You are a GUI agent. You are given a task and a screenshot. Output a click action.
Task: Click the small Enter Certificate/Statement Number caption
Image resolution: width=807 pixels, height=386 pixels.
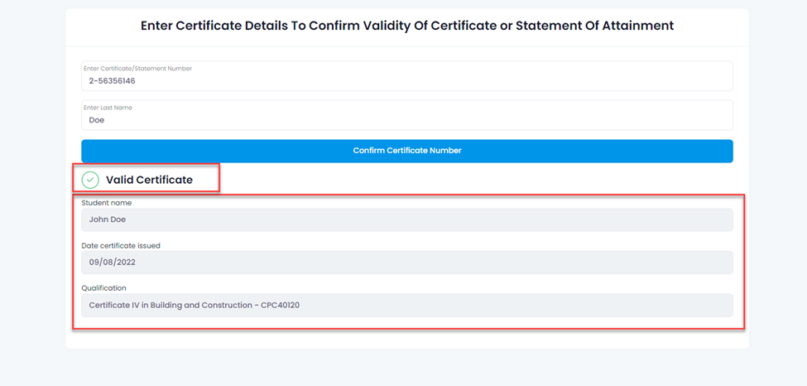[x=138, y=69]
